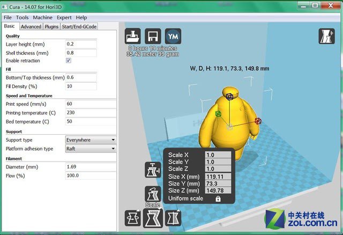Open the view mode icon in the viewport
This screenshot has width=343, height=235.
tap(326, 36)
